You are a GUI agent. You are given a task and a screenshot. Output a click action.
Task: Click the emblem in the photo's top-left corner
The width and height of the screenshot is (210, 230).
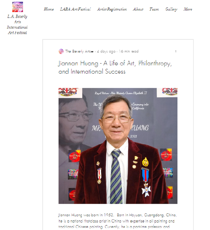[69, 92]
